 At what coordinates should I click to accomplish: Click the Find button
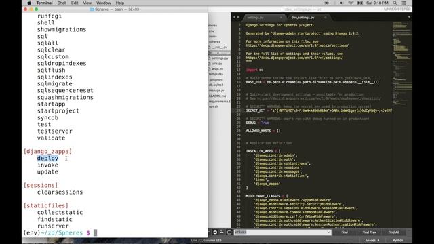tap(344, 232)
